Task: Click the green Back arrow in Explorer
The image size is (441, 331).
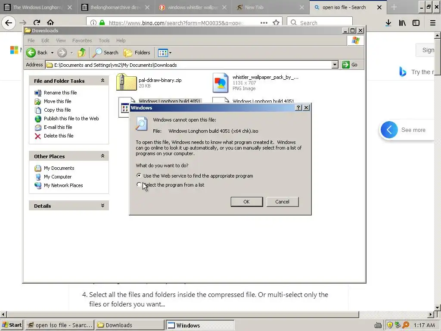Action: (31, 53)
